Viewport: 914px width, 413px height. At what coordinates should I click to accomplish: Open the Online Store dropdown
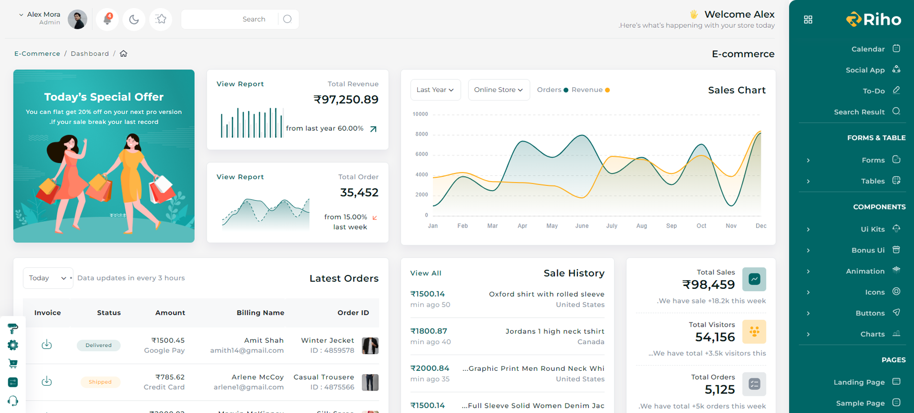click(498, 90)
